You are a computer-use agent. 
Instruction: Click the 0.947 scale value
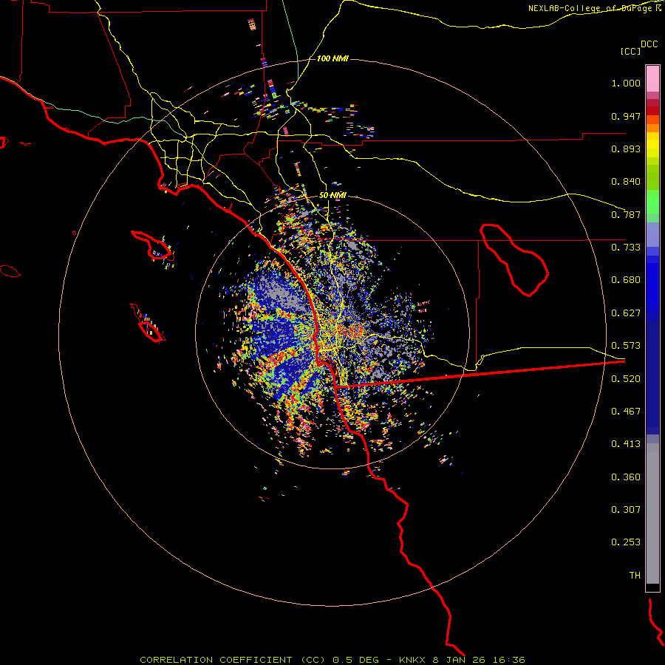(626, 116)
